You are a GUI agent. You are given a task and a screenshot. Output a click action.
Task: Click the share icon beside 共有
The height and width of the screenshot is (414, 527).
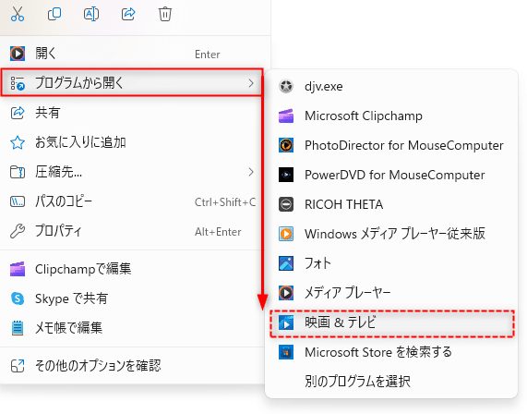[18, 113]
